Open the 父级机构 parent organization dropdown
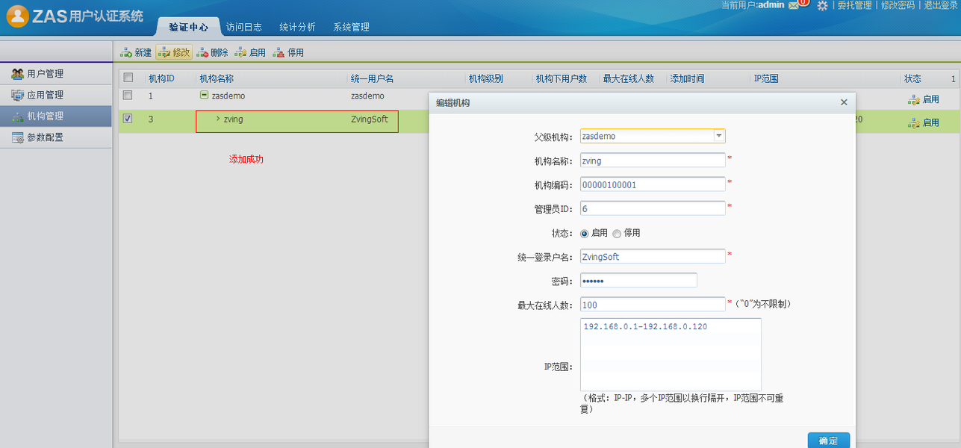Viewport: 961px width, 448px height. pos(718,136)
